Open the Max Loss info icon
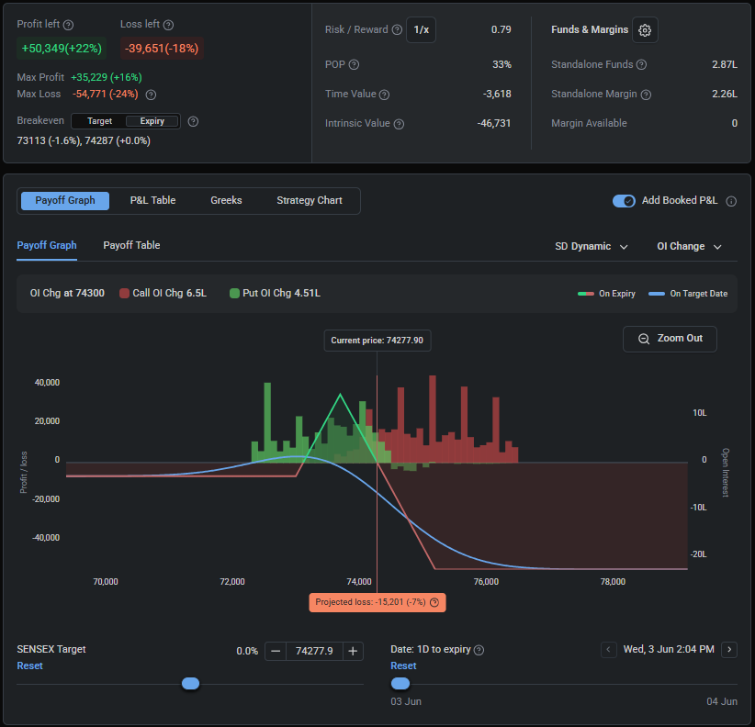The width and height of the screenshot is (755, 727). (151, 95)
